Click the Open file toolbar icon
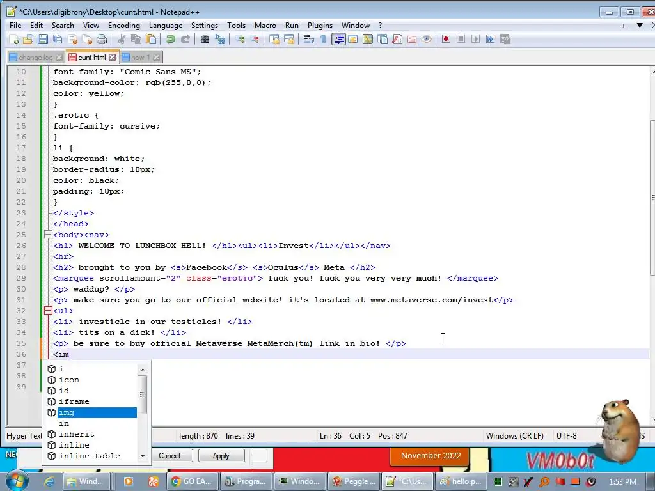 pyautogui.click(x=28, y=39)
